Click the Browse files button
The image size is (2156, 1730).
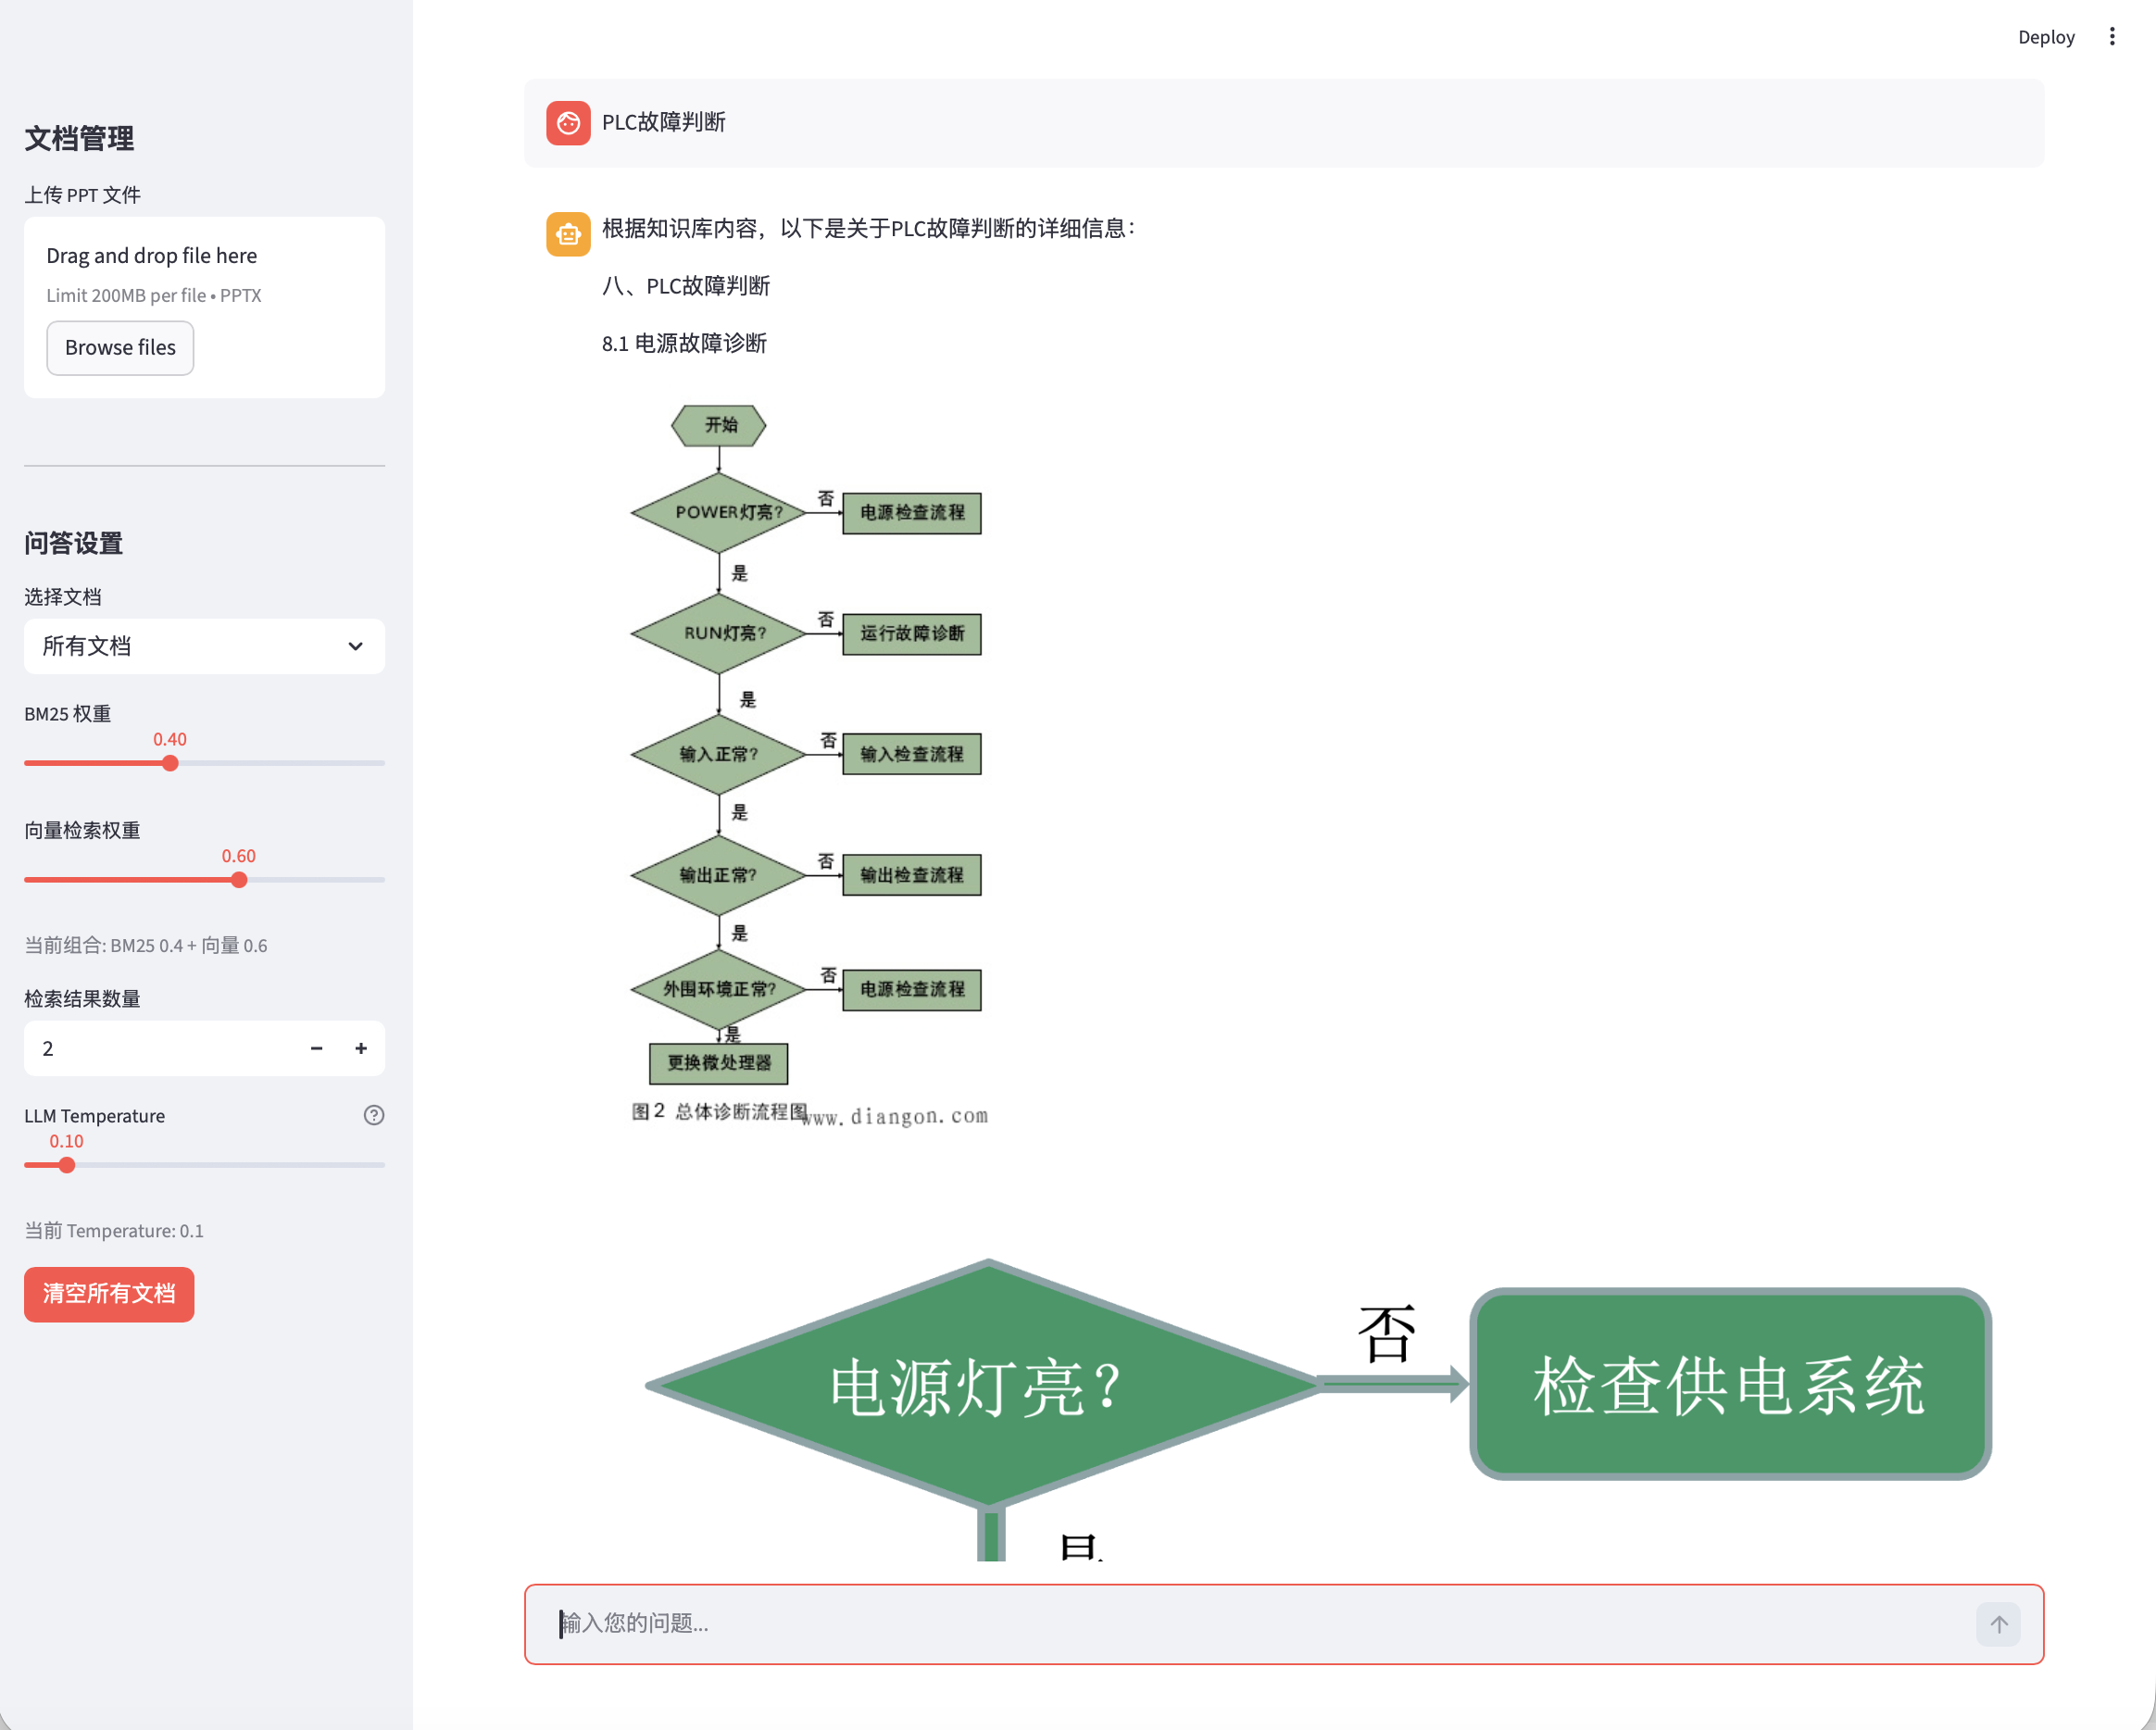[120, 348]
